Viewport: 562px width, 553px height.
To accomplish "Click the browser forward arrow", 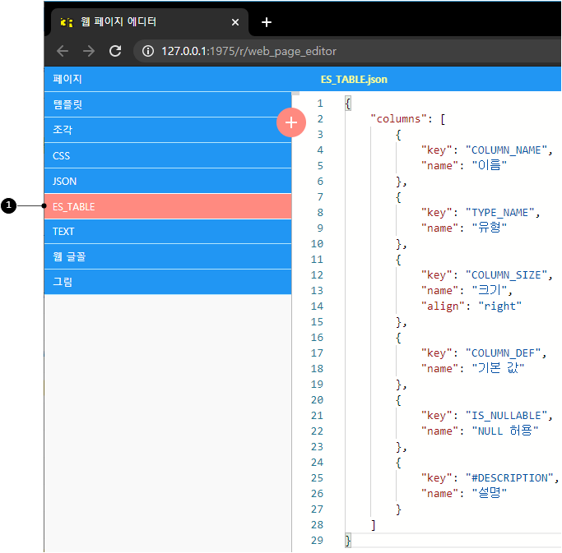I will [x=89, y=51].
